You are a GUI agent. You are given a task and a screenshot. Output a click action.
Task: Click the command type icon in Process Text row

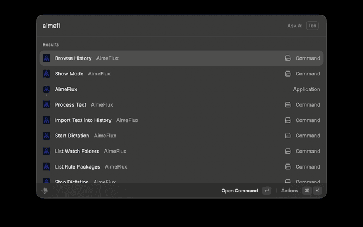click(288, 104)
